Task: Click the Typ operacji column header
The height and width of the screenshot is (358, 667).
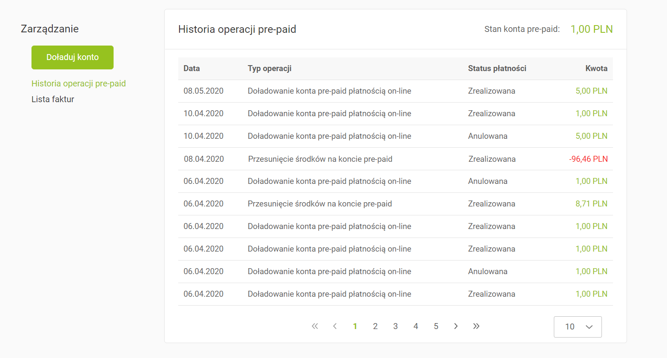Action: (269, 69)
